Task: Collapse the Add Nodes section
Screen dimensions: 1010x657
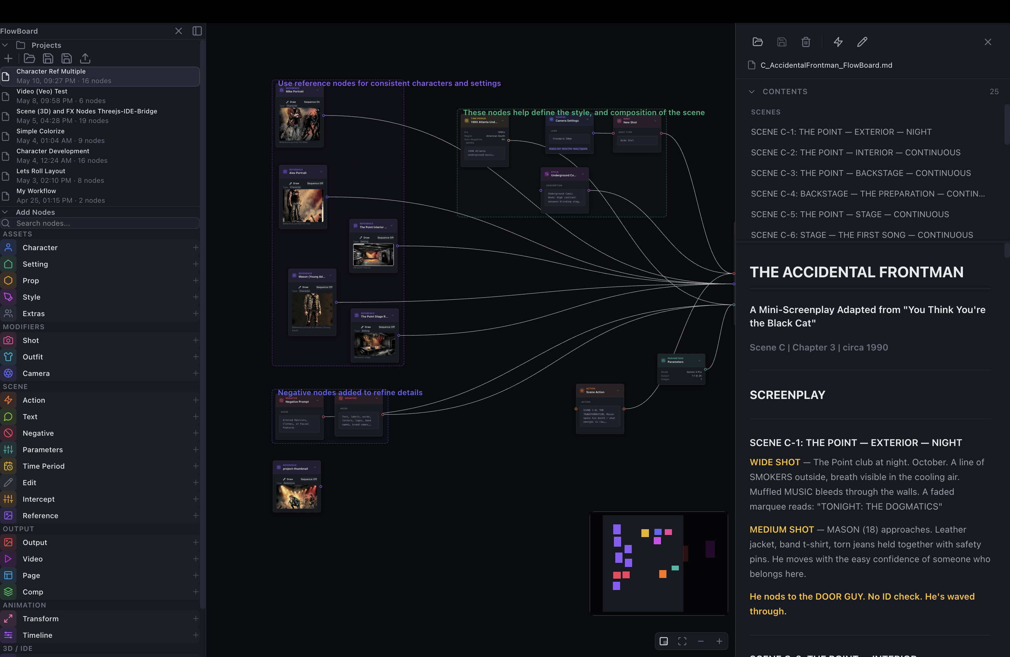Action: click(x=5, y=212)
